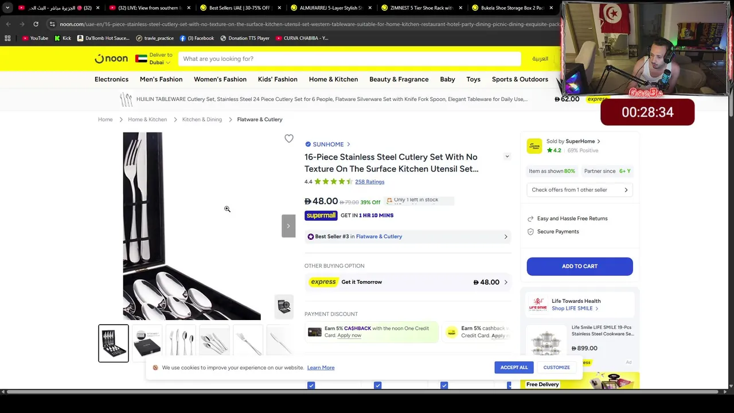This screenshot has width=734, height=413.
Task: Close Al Jazeera live YouTube tab
Action: pos(98,8)
